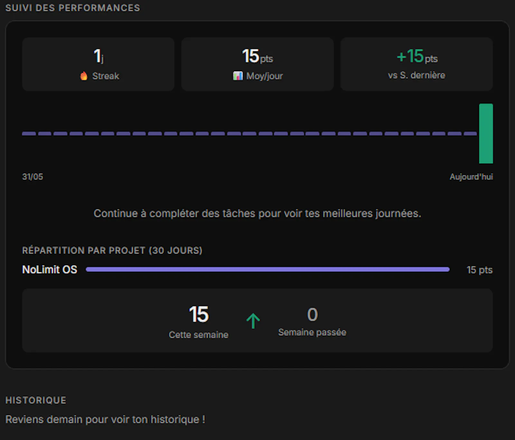The image size is (515, 440).
Task: Click the flame Streak icon
Action: click(84, 76)
